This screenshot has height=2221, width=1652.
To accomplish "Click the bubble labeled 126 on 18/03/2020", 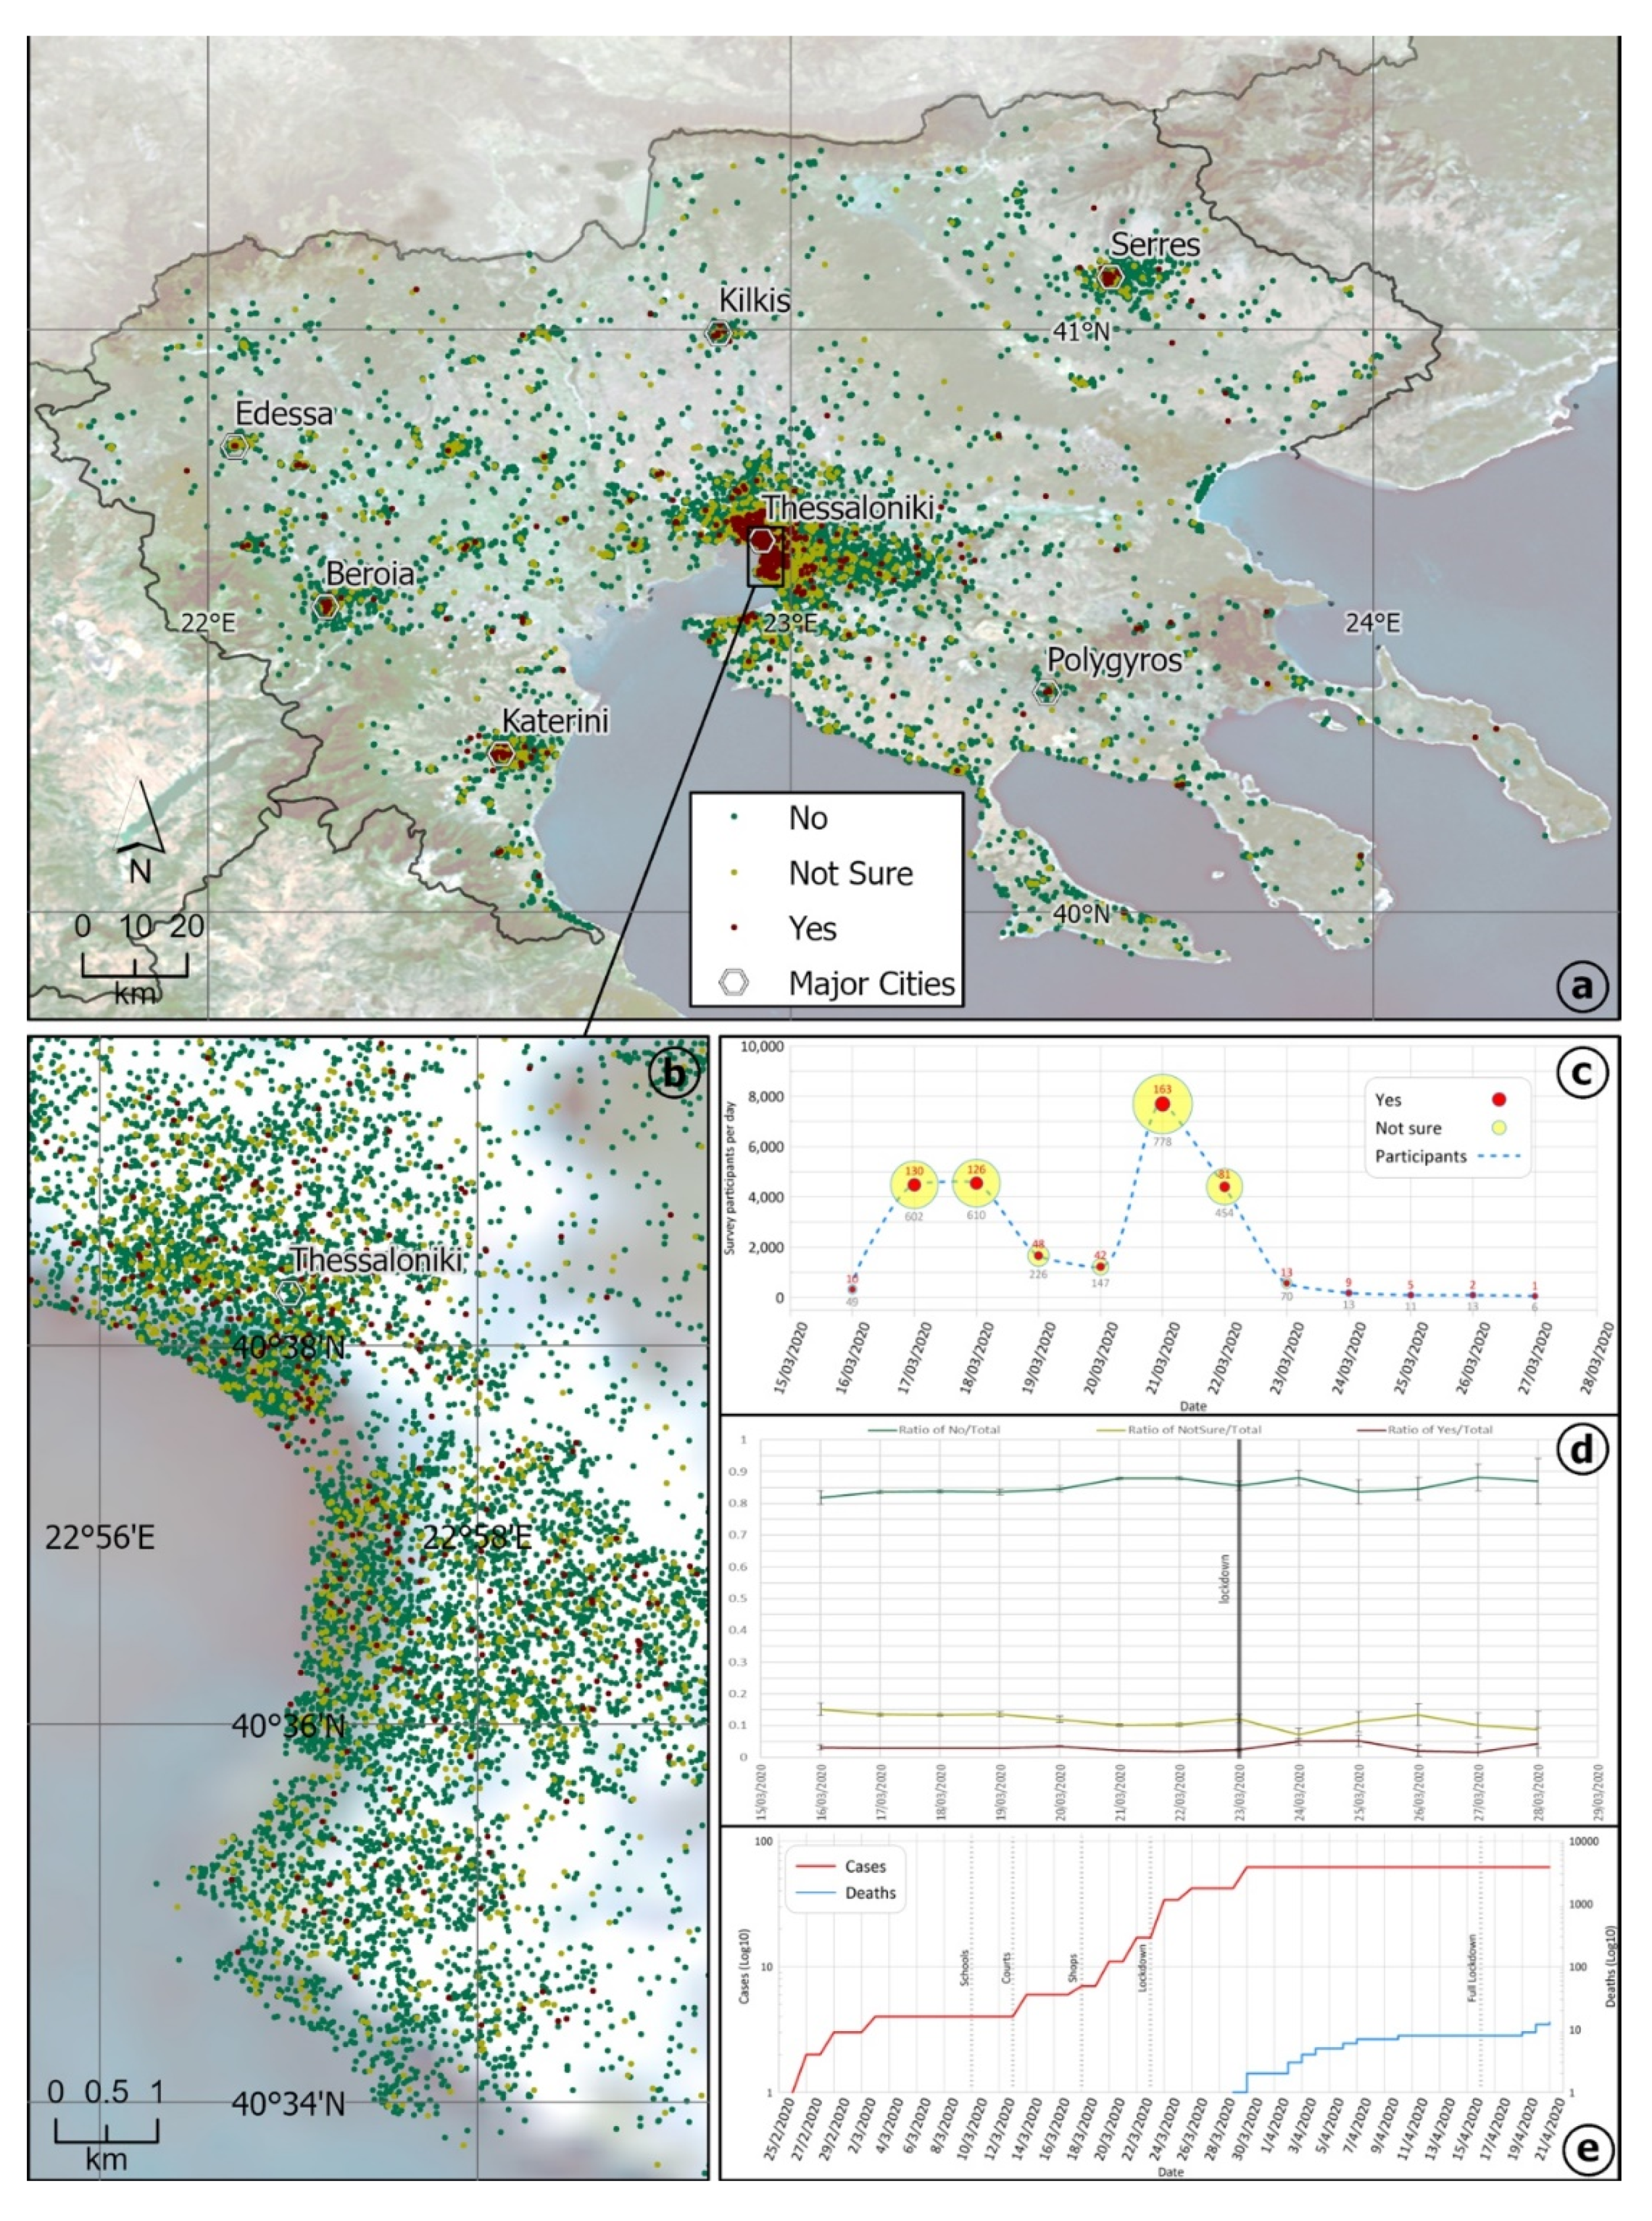I will 976,1184.
